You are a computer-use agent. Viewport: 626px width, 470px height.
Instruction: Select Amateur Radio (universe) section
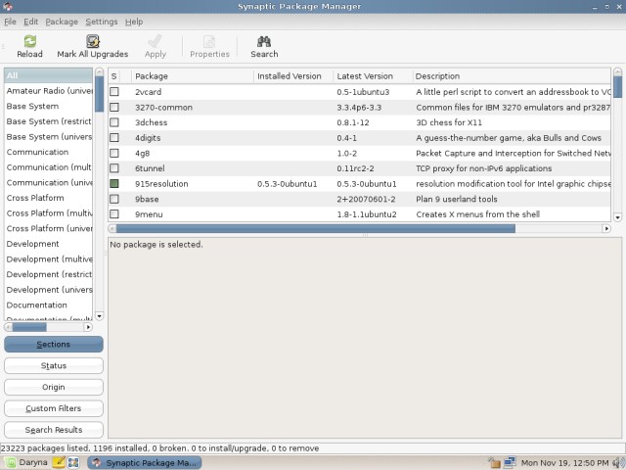point(48,91)
